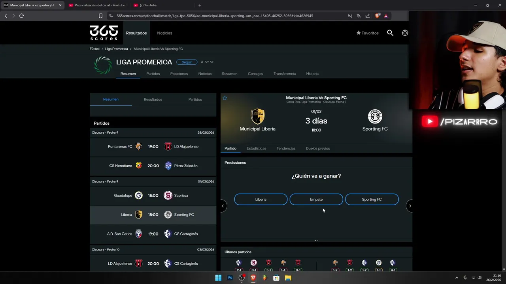506x284 pixels.
Task: Show hidden system tray icons
Action: [457, 278]
